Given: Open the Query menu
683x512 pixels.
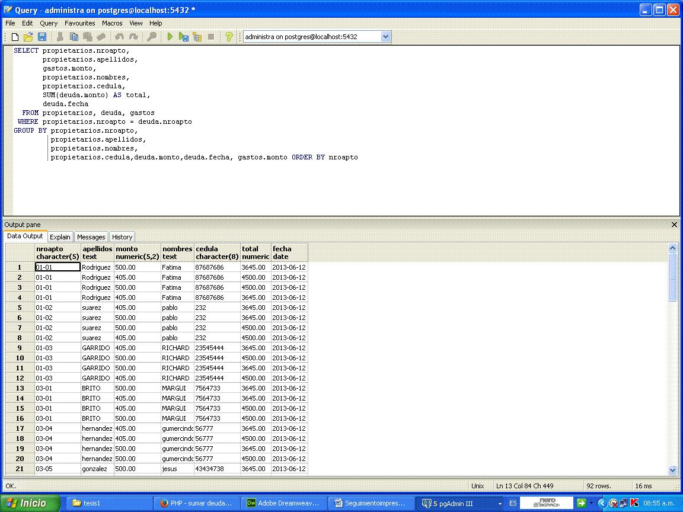Looking at the screenshot, I should 49,23.
